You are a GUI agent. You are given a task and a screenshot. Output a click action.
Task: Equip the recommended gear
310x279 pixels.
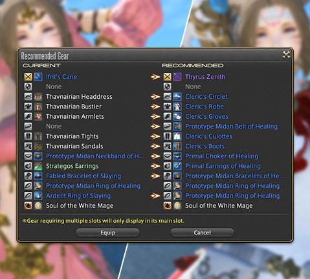(108, 232)
